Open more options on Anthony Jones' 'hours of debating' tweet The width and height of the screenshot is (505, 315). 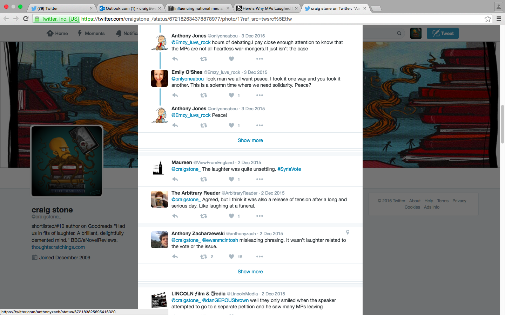(x=260, y=59)
